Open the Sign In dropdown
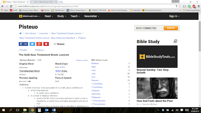This screenshot has height=113, width=201. (174, 16)
